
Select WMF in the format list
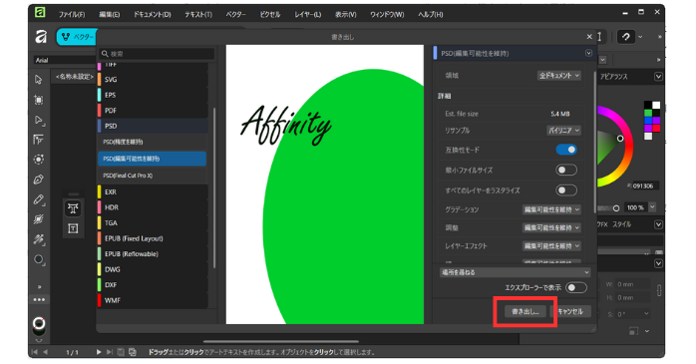[153, 300]
